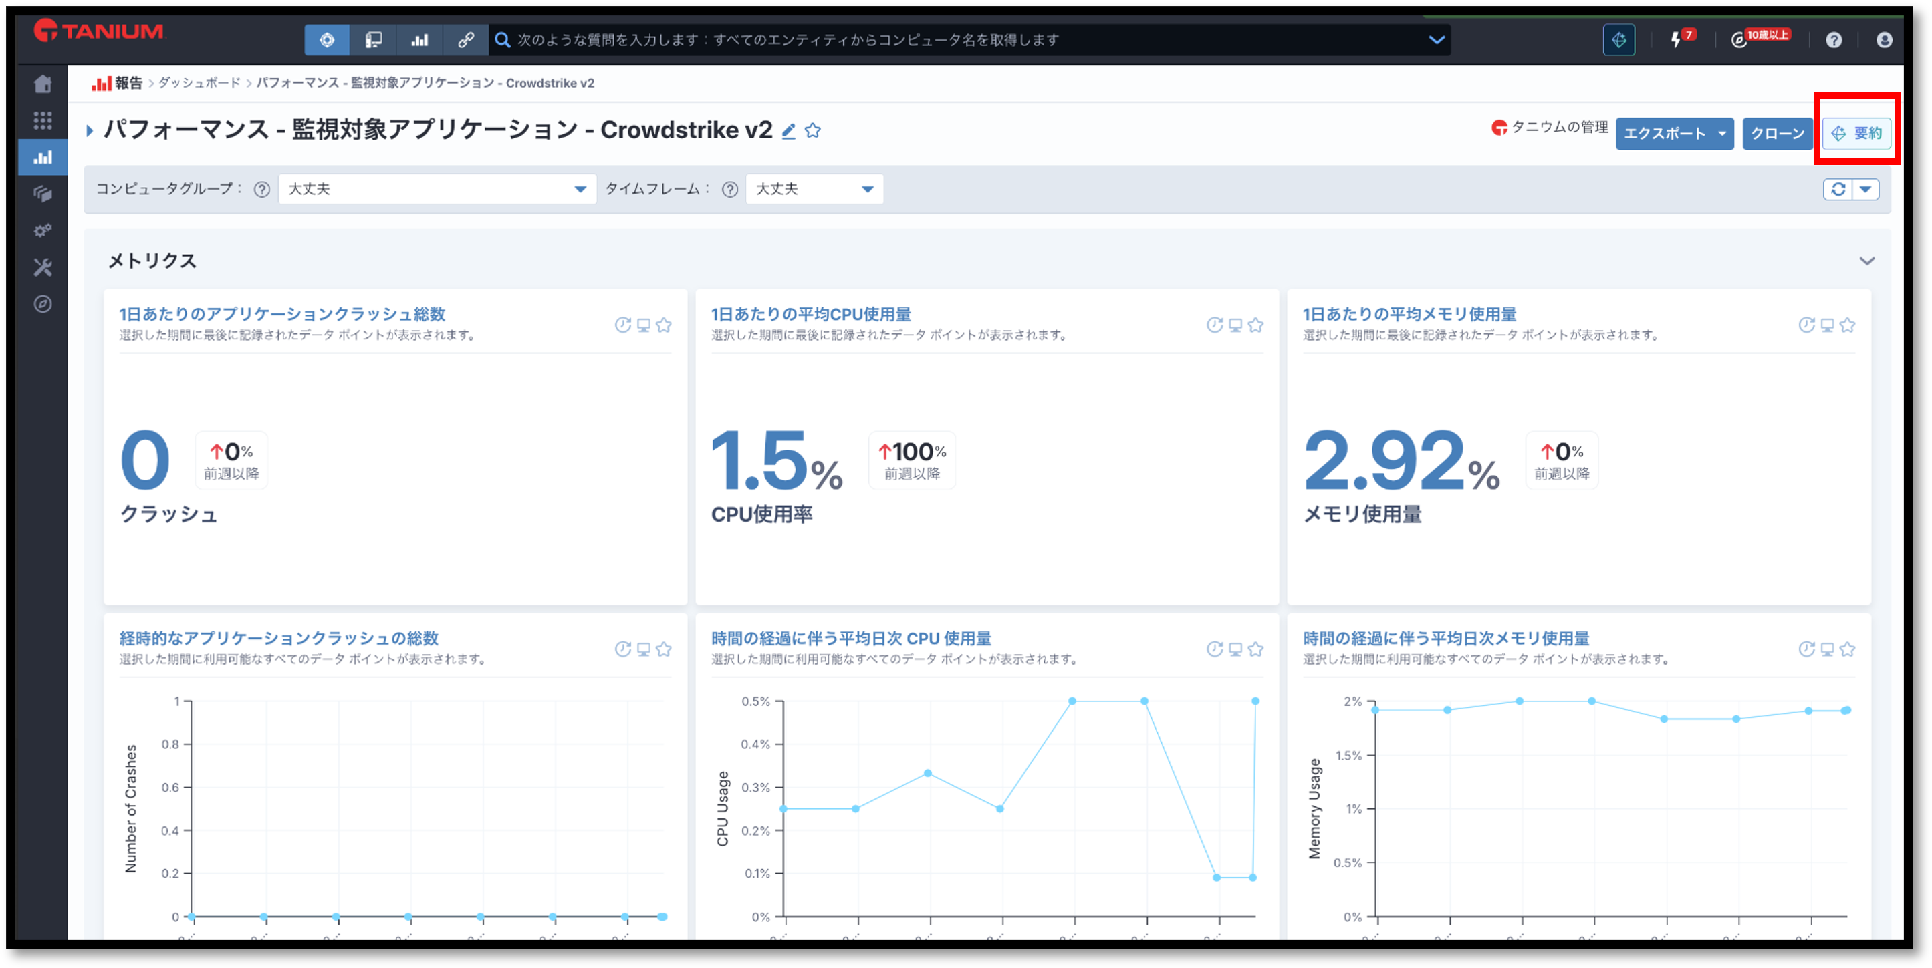Open the コンピュータグループ dropdown

coord(437,190)
